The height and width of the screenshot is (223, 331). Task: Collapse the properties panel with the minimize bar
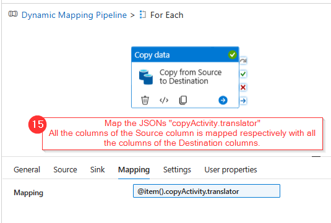(x=316, y=157)
